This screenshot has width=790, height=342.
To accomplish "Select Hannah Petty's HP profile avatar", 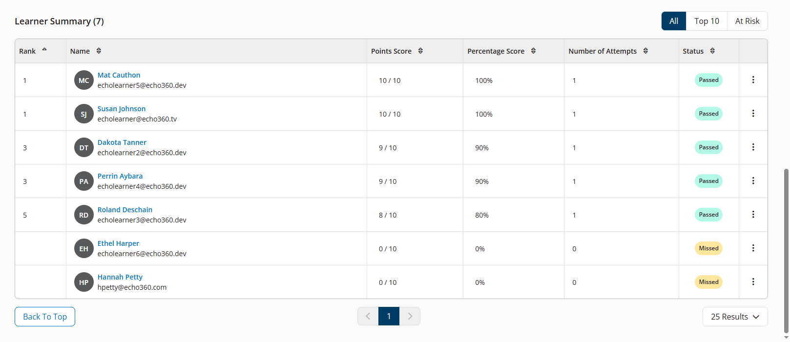I will [83, 282].
